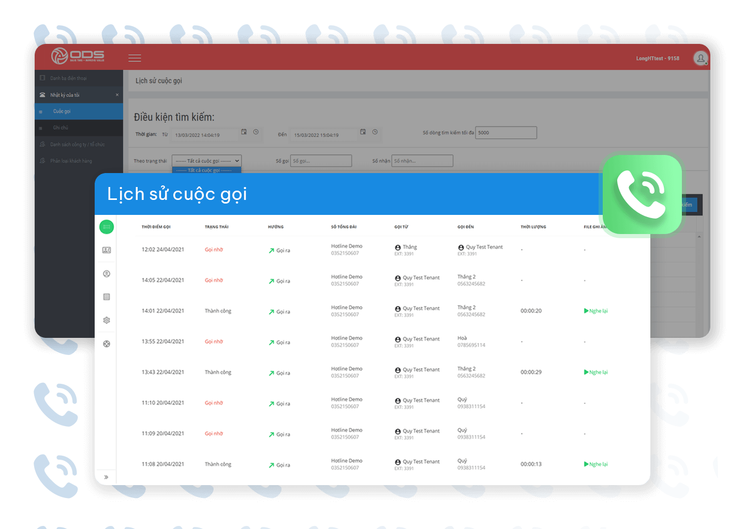Click the THỜI LƯỢNG column header
This screenshot has width=745, height=529.
tap(533, 227)
